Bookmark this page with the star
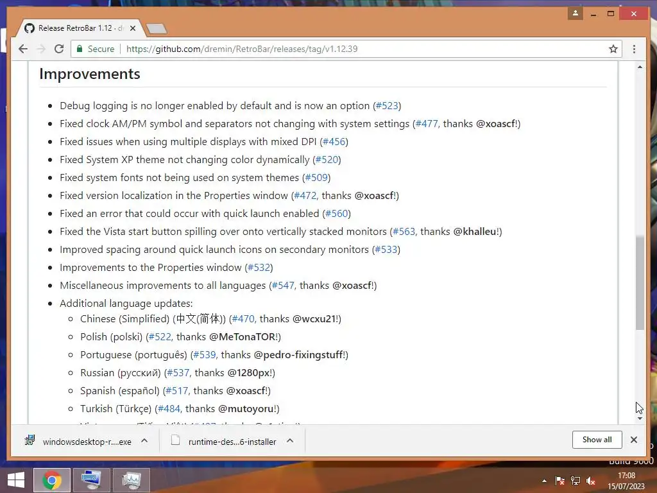 (x=613, y=49)
